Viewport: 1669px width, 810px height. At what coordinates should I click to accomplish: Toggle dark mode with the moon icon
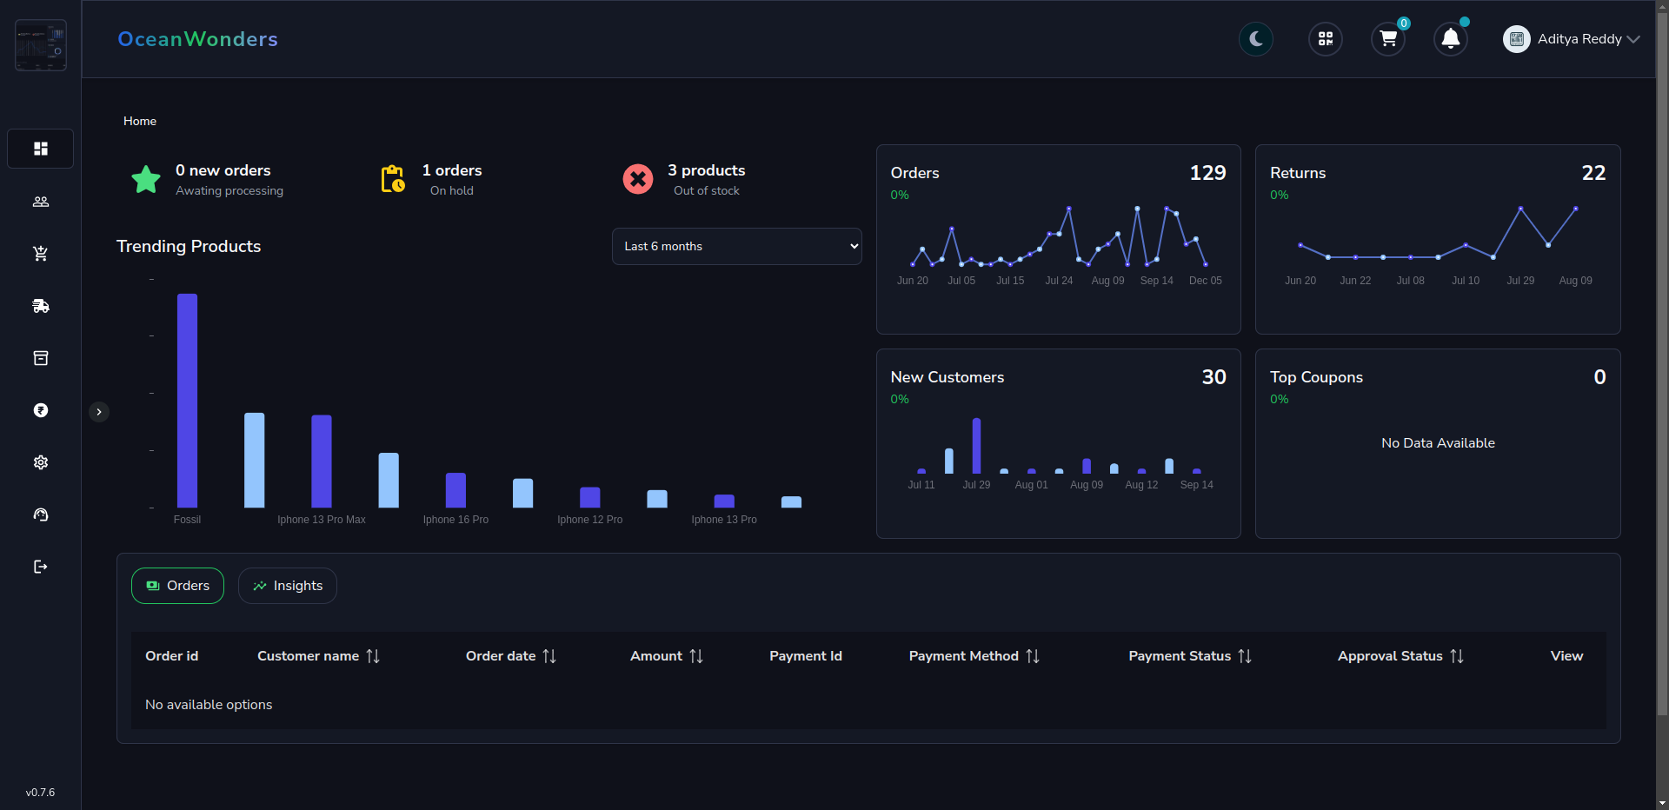coord(1256,39)
